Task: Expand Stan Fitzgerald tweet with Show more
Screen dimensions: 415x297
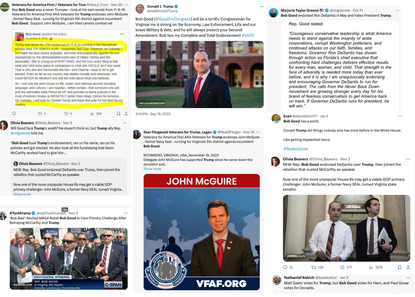Action: pos(152,169)
